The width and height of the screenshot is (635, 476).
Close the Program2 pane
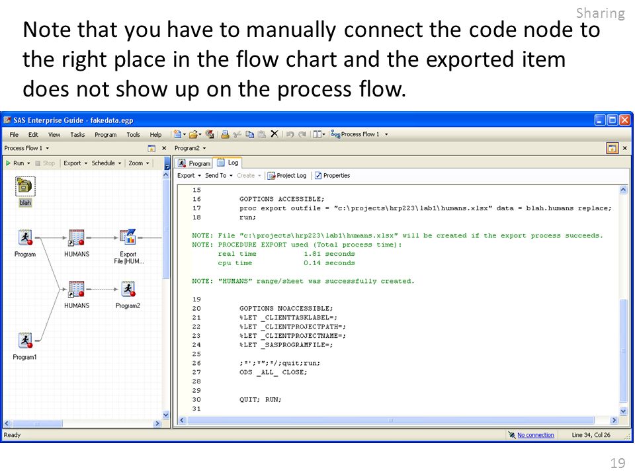624,148
